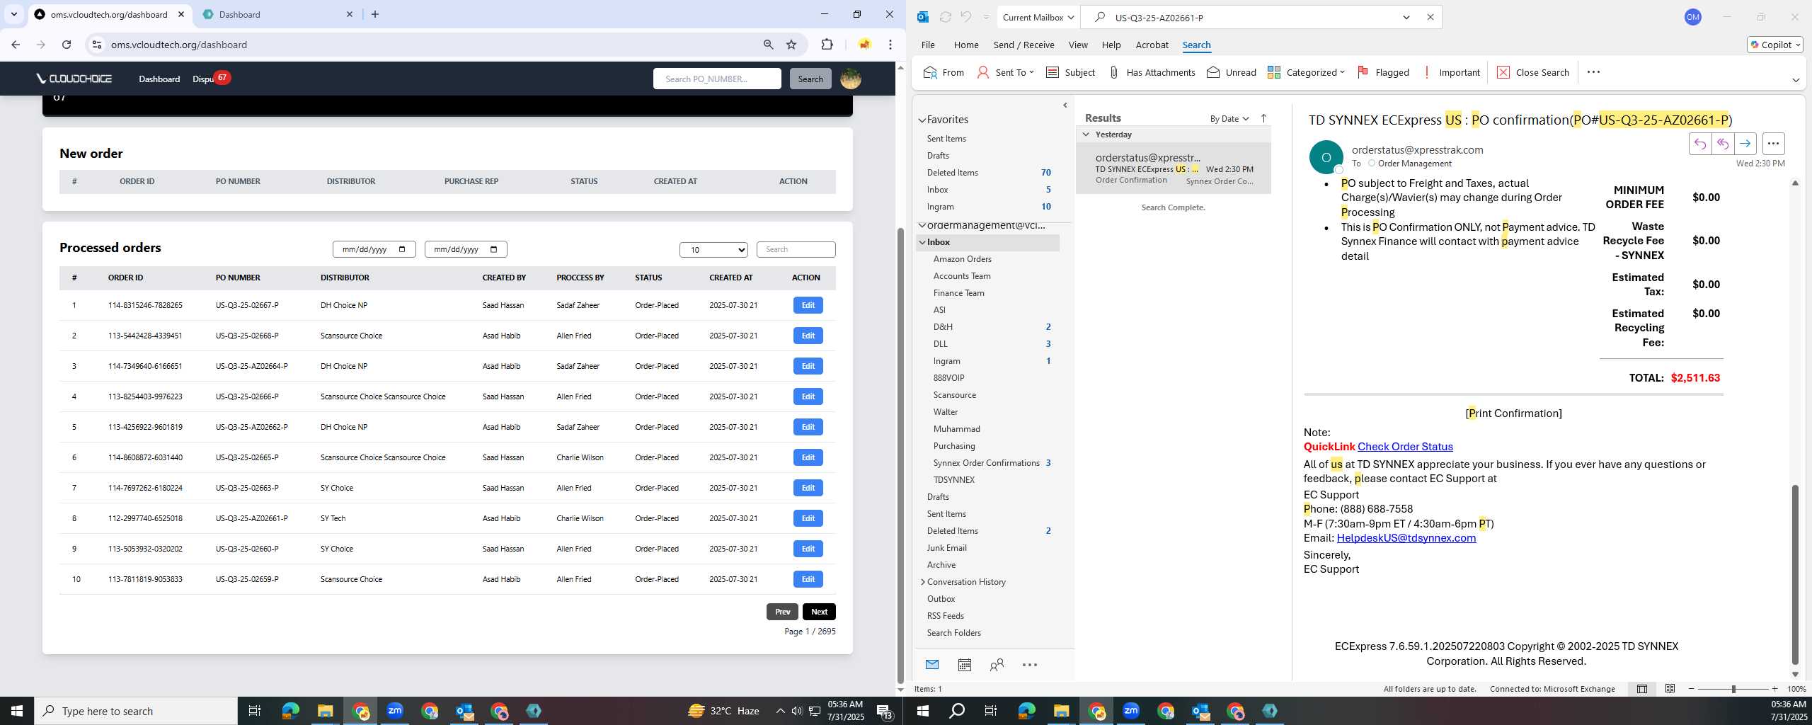The height and width of the screenshot is (725, 1812).
Task: Click in the Search PO_NUMBER input field
Action: [x=717, y=79]
